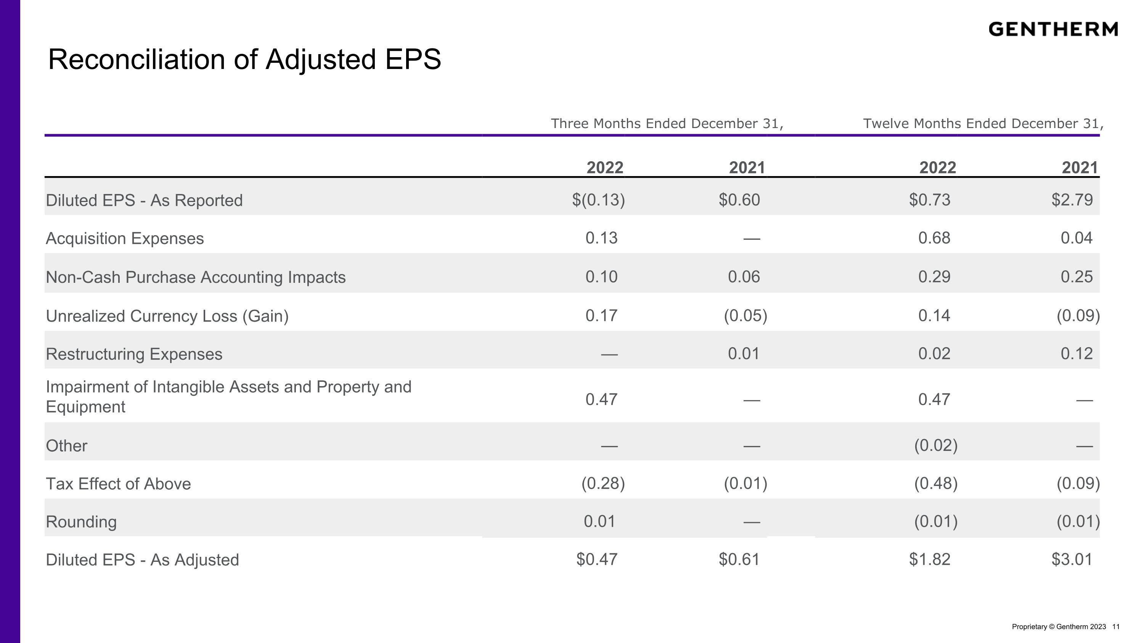Click the Impairment of Intangible Assets label
The image size is (1144, 643).
tap(229, 396)
